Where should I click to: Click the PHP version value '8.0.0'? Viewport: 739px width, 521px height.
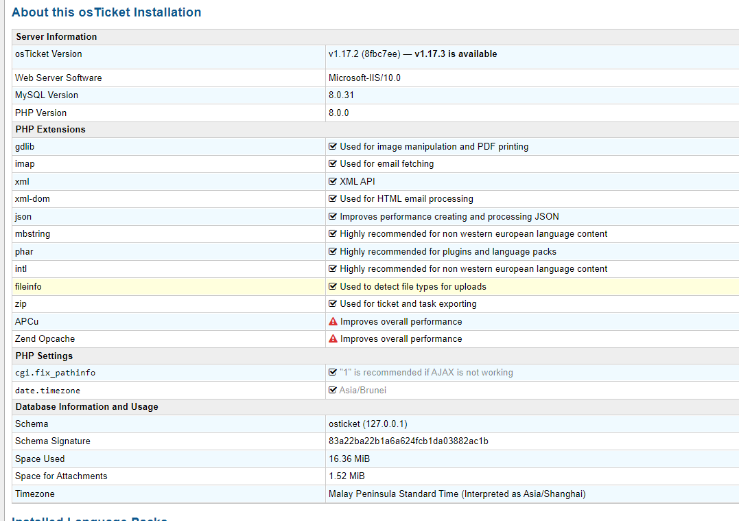339,113
